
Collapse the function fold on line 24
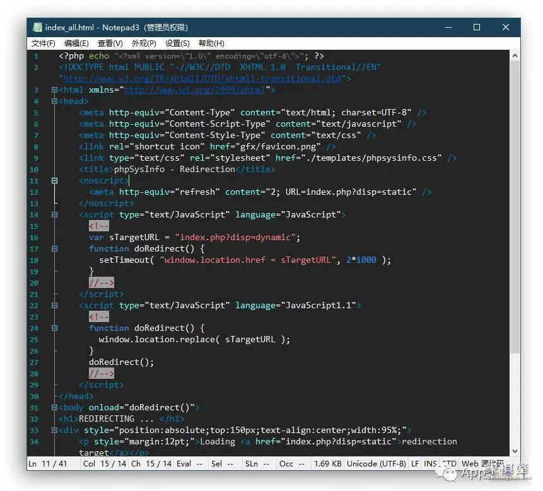(x=54, y=328)
